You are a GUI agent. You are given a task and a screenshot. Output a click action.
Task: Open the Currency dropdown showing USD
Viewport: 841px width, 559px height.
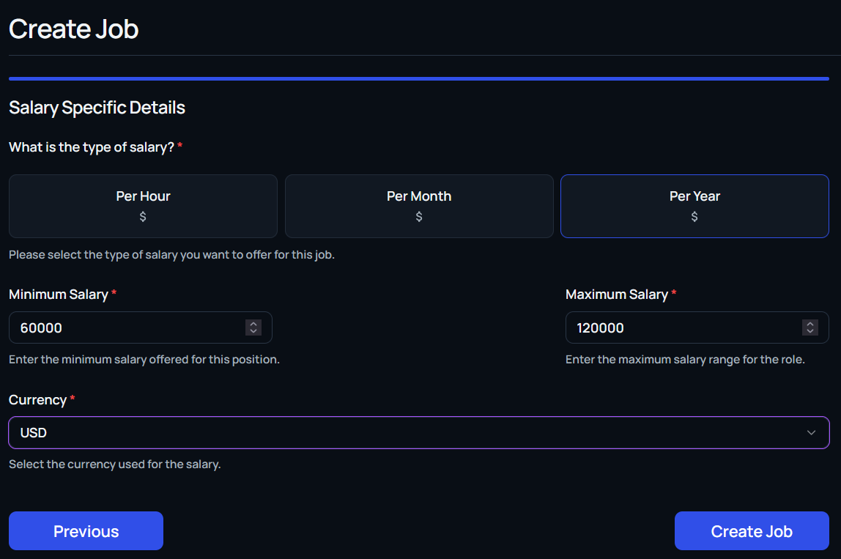410,433
